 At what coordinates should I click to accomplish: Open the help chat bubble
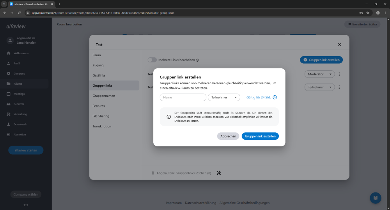(375, 198)
